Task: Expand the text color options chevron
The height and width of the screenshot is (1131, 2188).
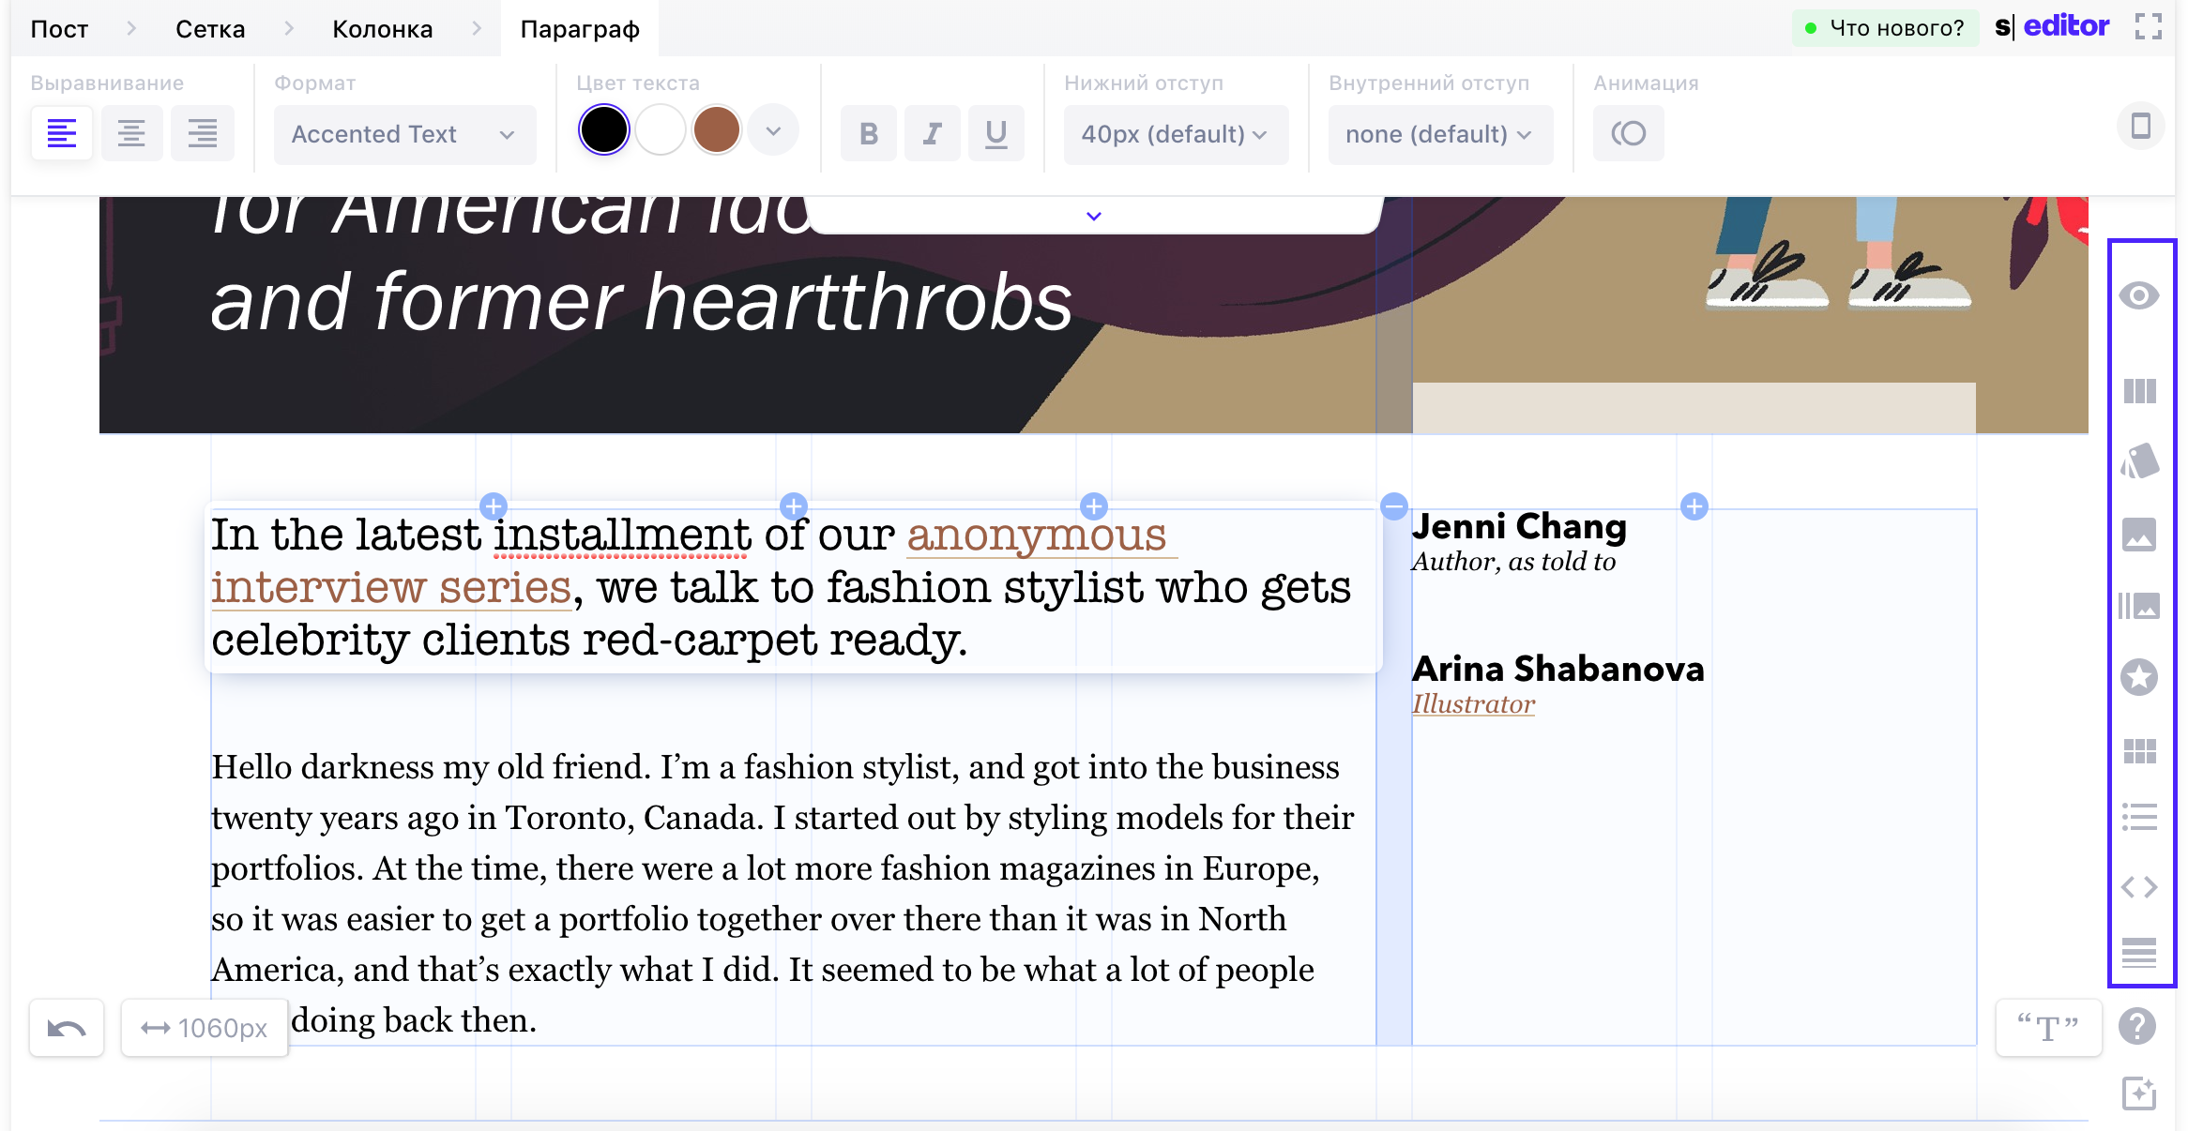Action: (x=772, y=129)
